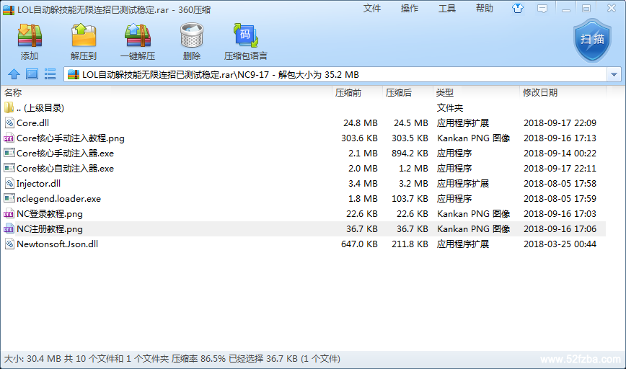Image resolution: width=626 pixels, height=369 pixels.
Task: Click the 894.2 KB compressed size cell
Action: click(x=410, y=154)
